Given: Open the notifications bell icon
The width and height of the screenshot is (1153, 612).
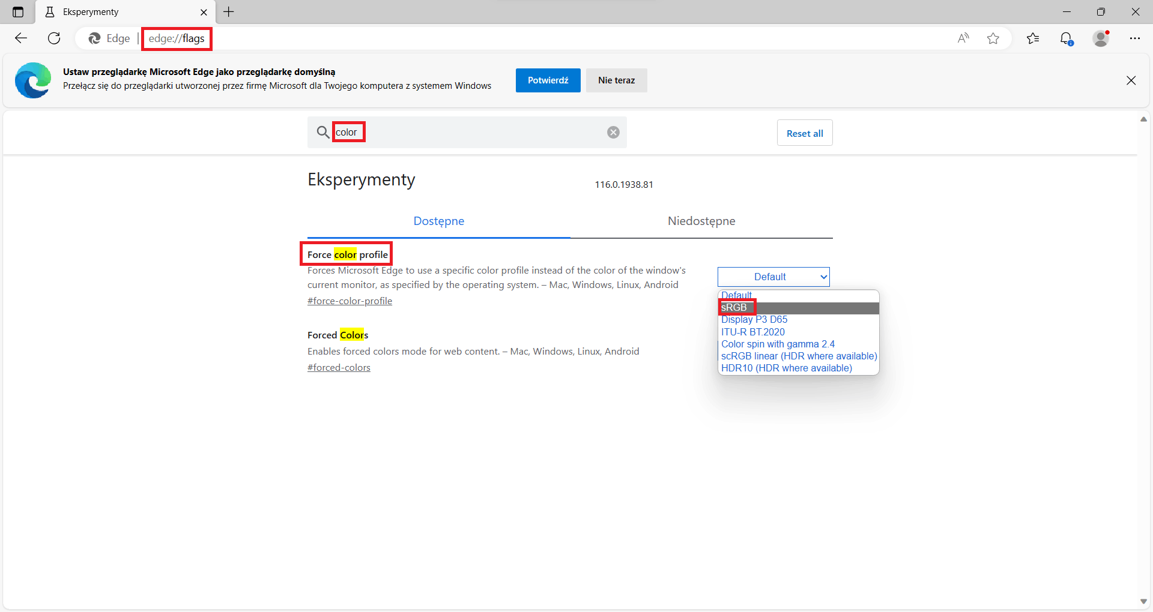Looking at the screenshot, I should [1067, 38].
